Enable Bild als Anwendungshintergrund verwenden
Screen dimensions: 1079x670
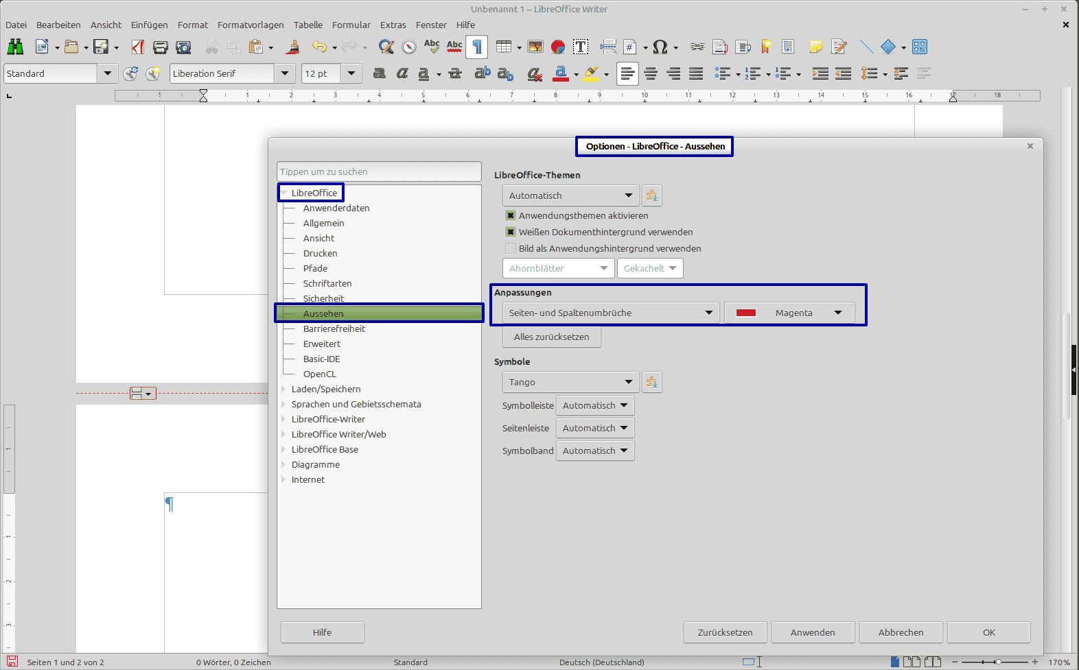click(511, 248)
